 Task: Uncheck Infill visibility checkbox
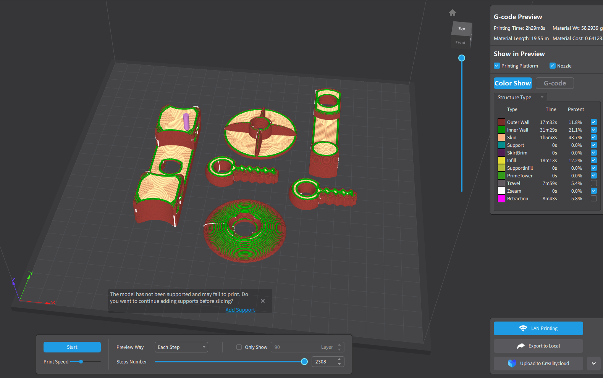[594, 160]
